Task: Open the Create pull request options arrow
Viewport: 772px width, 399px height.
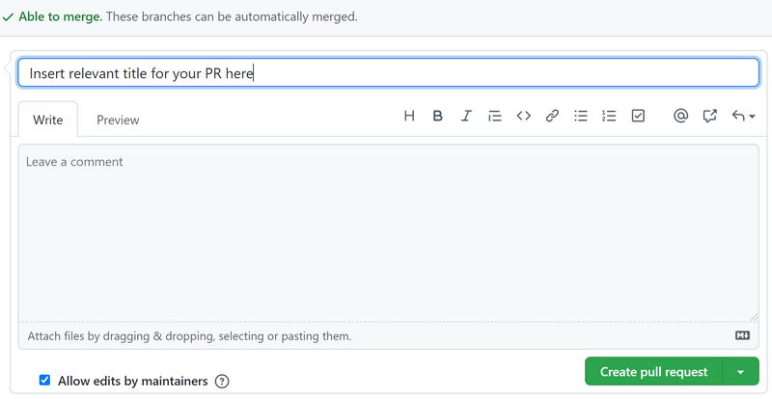Action: (x=740, y=372)
